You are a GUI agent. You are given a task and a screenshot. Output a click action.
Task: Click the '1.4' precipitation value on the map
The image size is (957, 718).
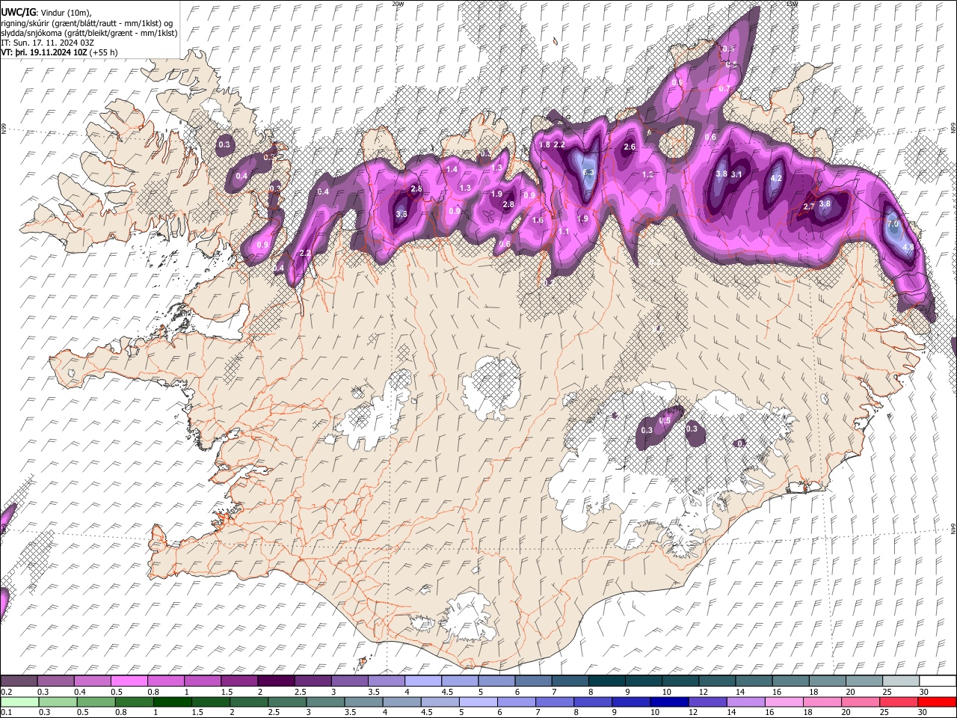[452, 170]
